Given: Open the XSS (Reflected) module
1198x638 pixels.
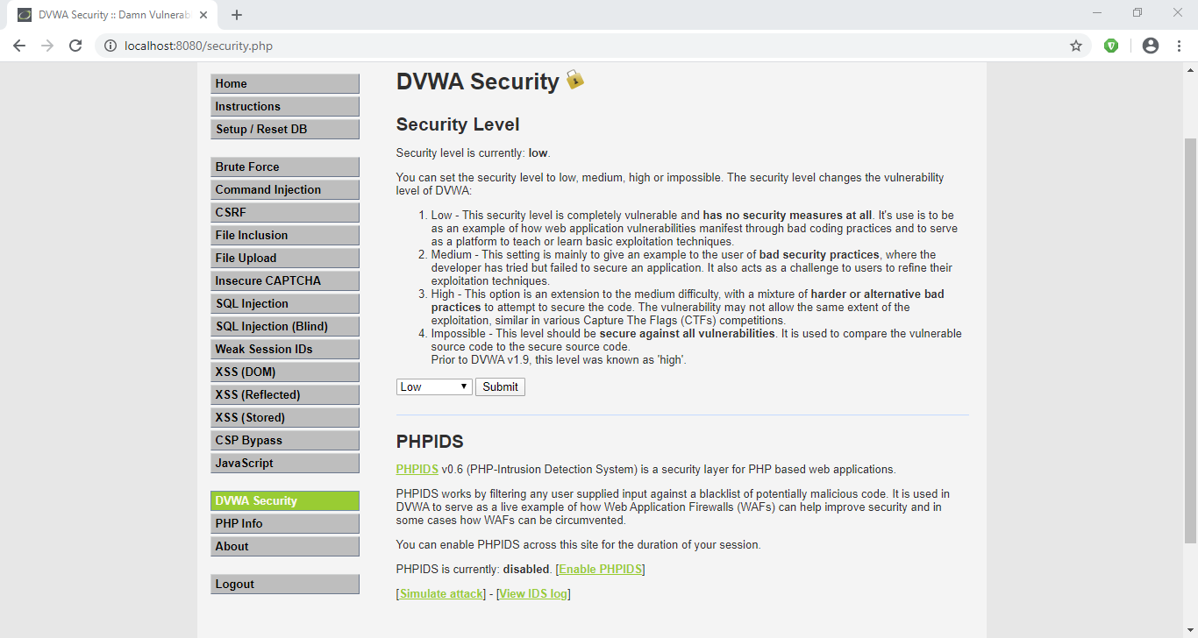Looking at the screenshot, I should click(x=285, y=394).
